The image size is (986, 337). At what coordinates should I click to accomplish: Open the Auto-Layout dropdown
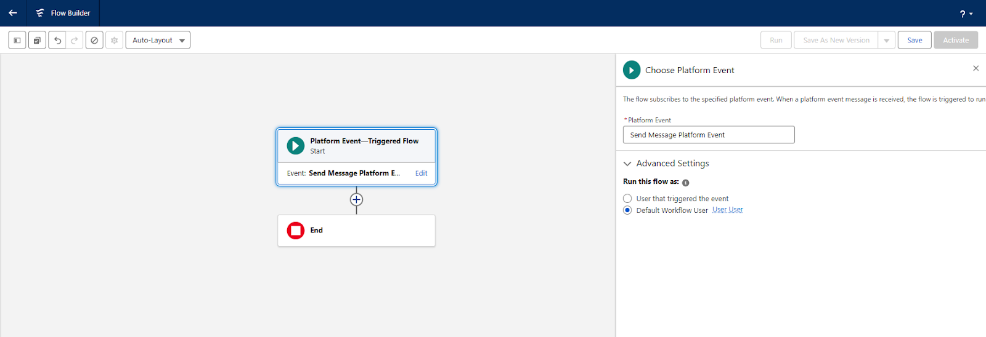[158, 41]
